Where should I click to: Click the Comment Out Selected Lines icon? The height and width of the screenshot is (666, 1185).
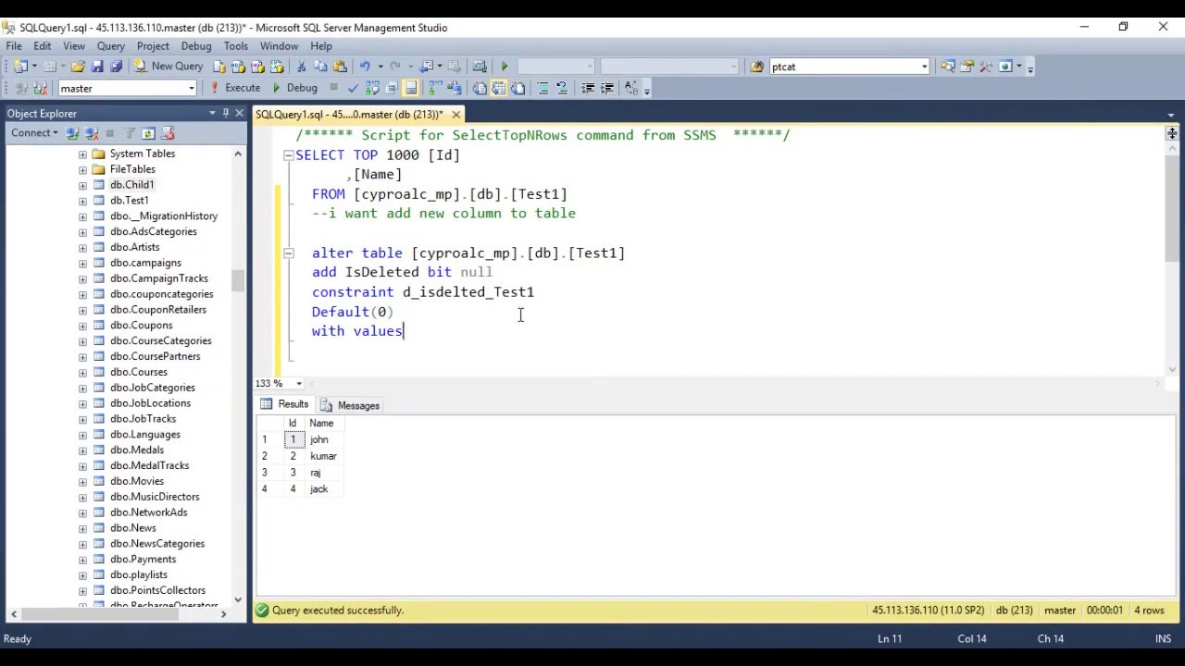pyautogui.click(x=543, y=88)
